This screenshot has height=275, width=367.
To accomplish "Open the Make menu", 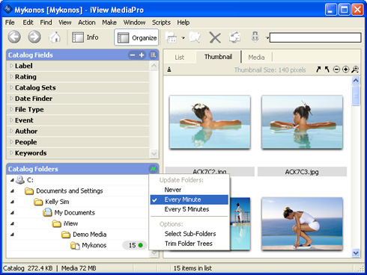I will tap(109, 22).
